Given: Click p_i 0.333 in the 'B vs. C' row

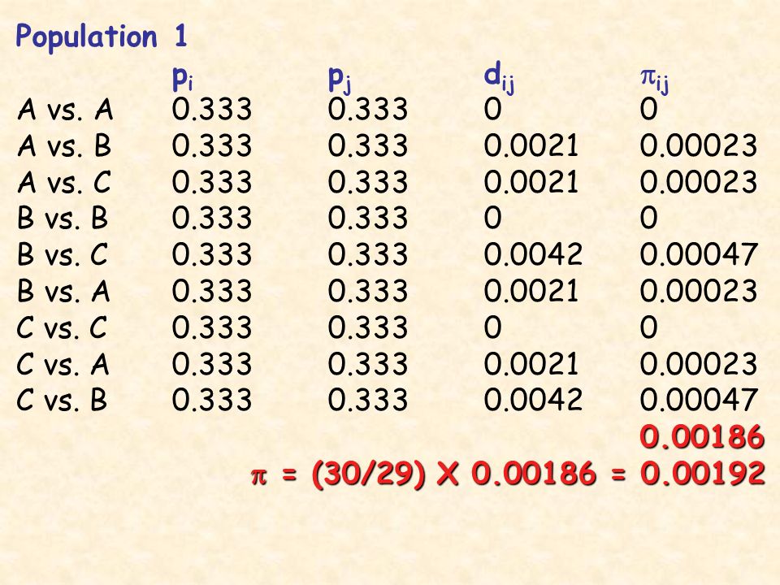Looking at the screenshot, I should (x=212, y=254).
